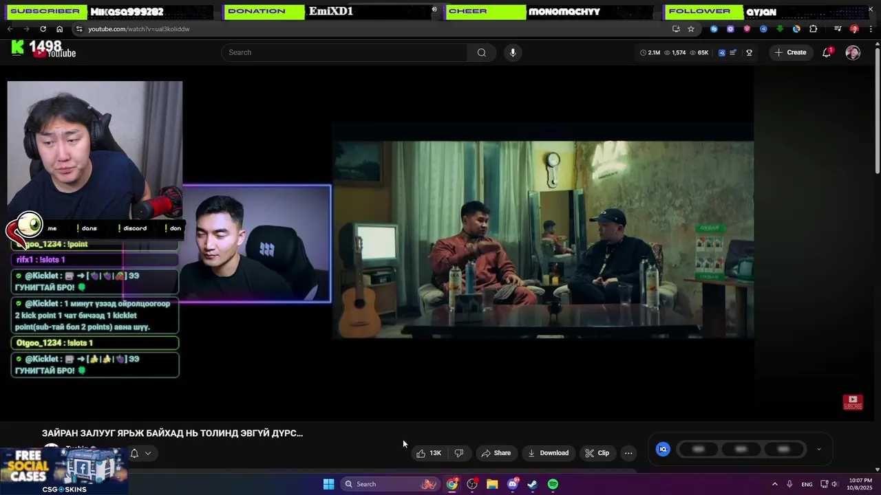The width and height of the screenshot is (881, 495).
Task: Open Spotify from the taskbar
Action: [x=553, y=484]
